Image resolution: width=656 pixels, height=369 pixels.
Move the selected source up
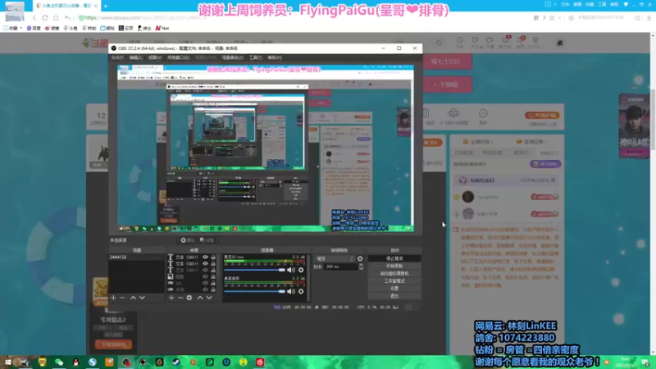[x=200, y=298]
